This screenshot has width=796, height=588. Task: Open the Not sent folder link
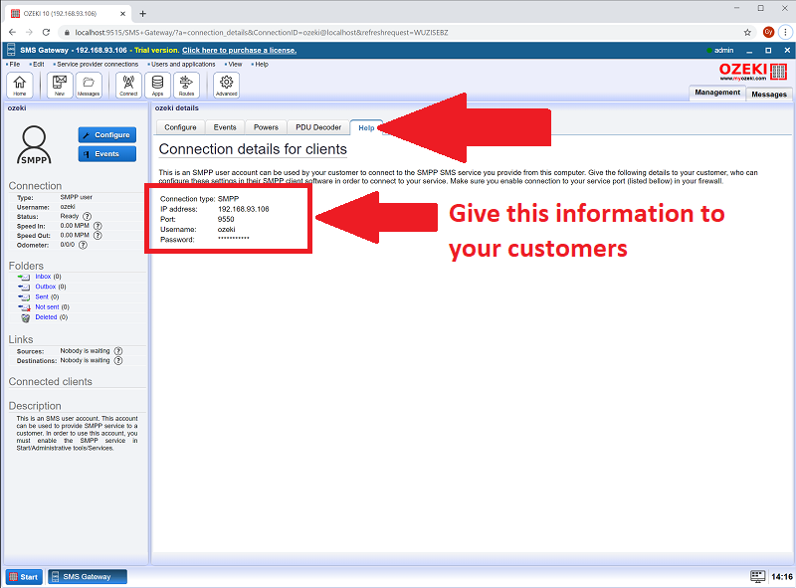(47, 307)
